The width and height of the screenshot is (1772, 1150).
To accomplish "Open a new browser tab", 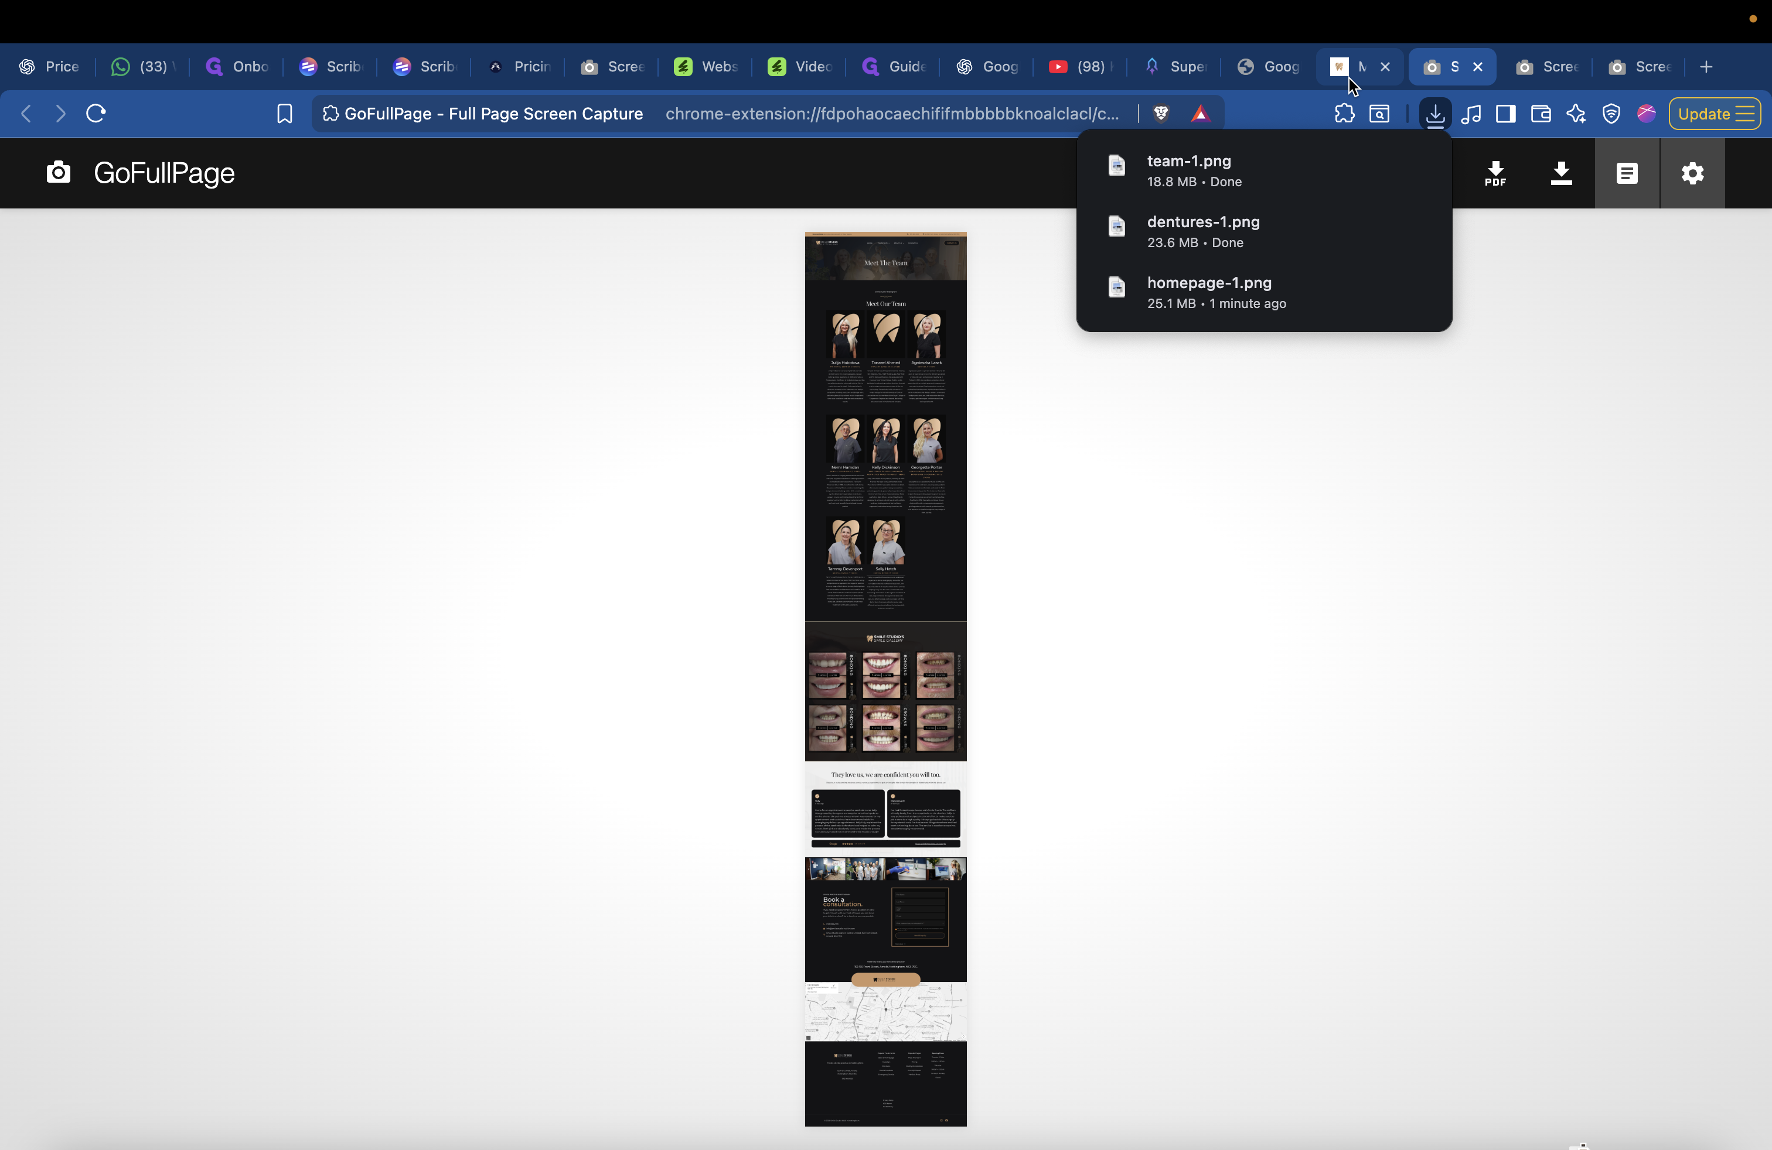I will [1706, 67].
